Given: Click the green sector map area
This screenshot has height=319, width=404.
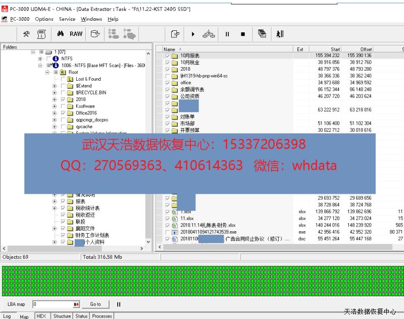Looking at the screenshot, I should pos(202,280).
